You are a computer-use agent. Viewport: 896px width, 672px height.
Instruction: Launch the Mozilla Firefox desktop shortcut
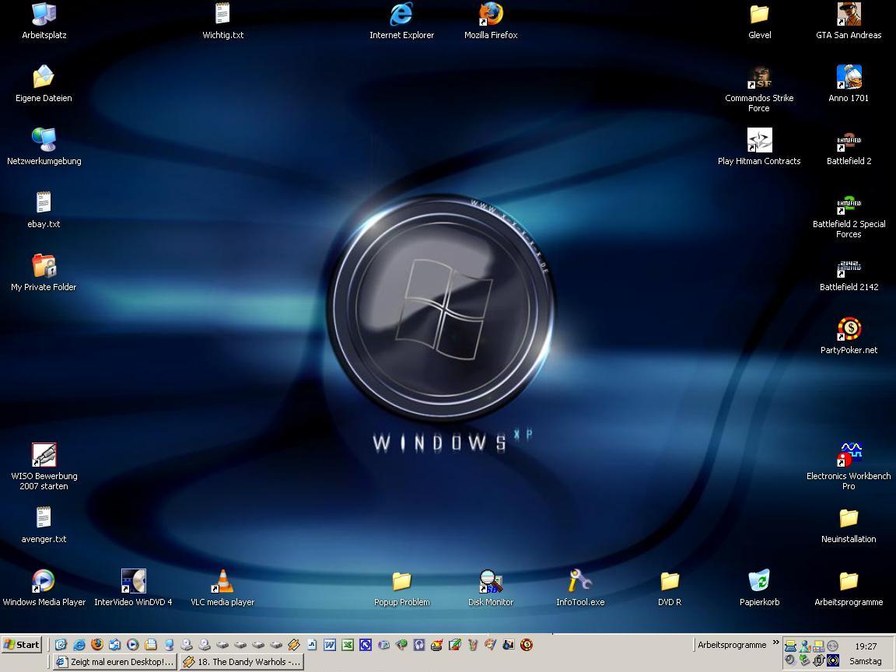tap(491, 21)
